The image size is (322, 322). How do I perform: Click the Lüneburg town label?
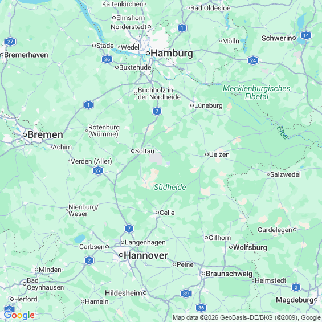point(208,105)
